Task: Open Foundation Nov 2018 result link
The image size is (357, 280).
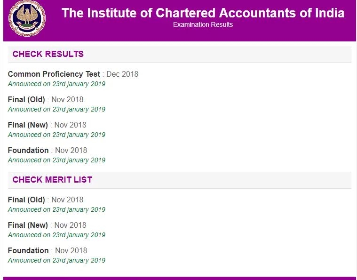Action: (x=48, y=151)
